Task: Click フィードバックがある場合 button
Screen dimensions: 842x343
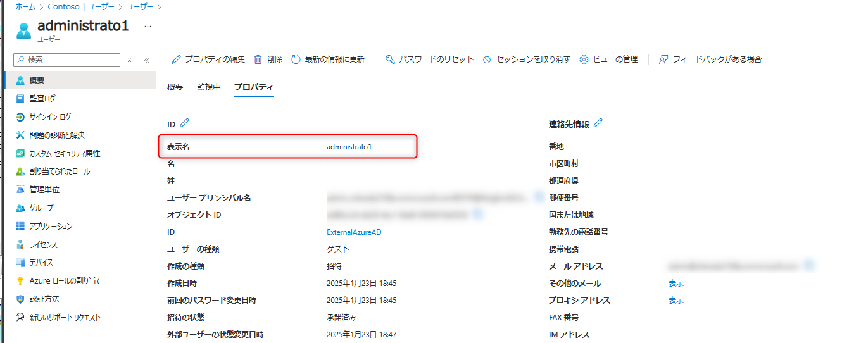Action: point(710,59)
